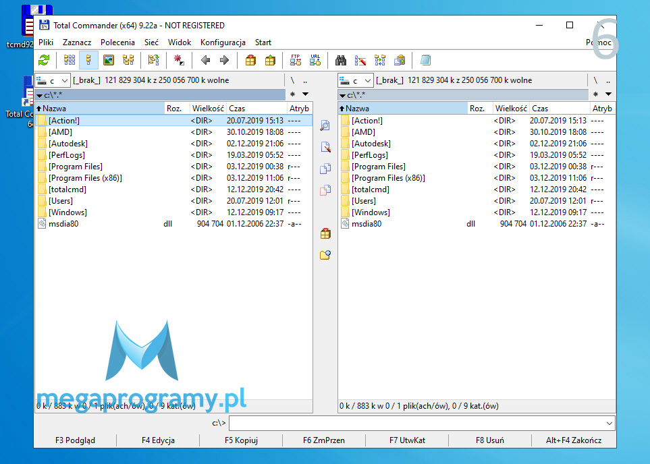
Task: Click the copy names to clipboard icon
Action: coord(400,61)
